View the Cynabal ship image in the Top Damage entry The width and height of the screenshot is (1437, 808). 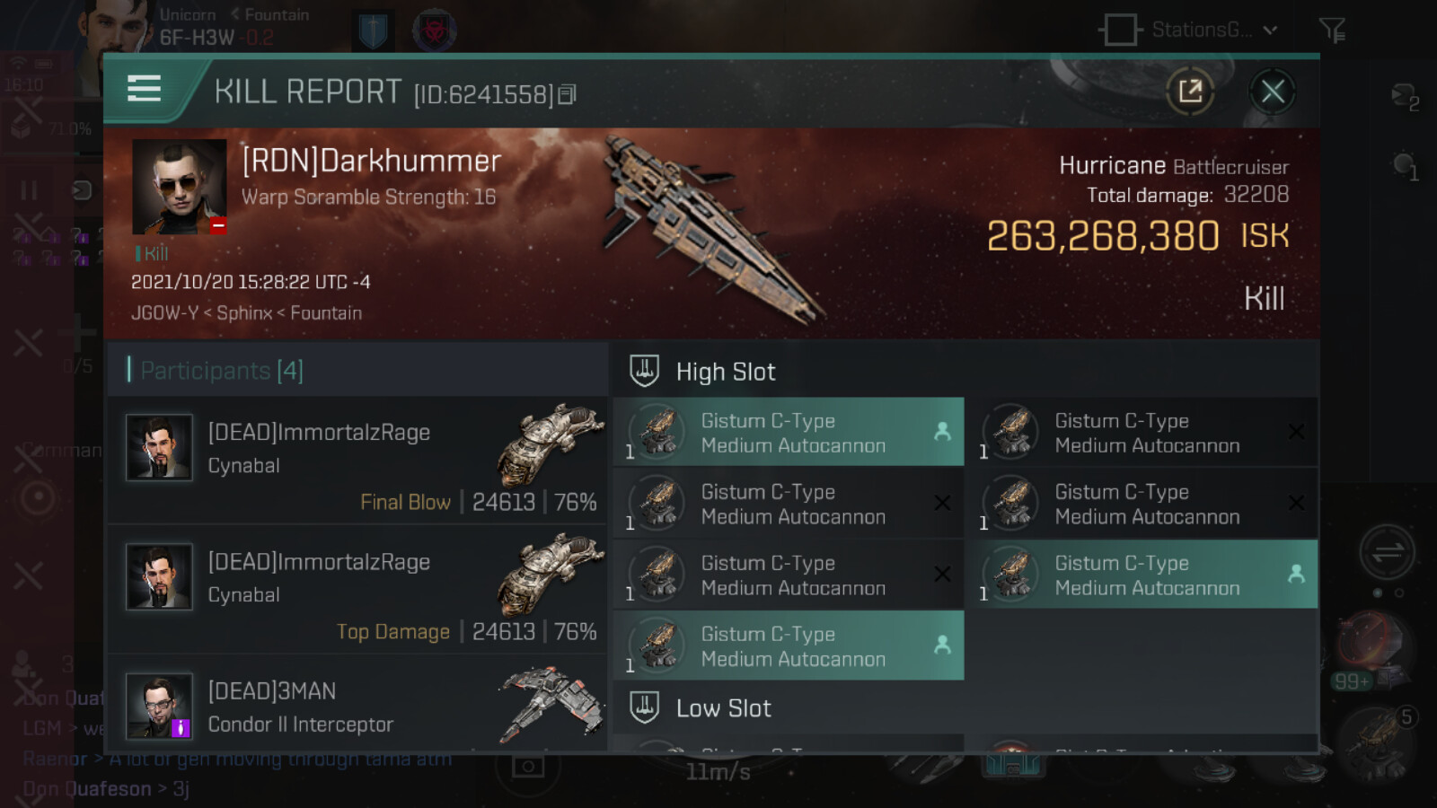click(x=551, y=574)
